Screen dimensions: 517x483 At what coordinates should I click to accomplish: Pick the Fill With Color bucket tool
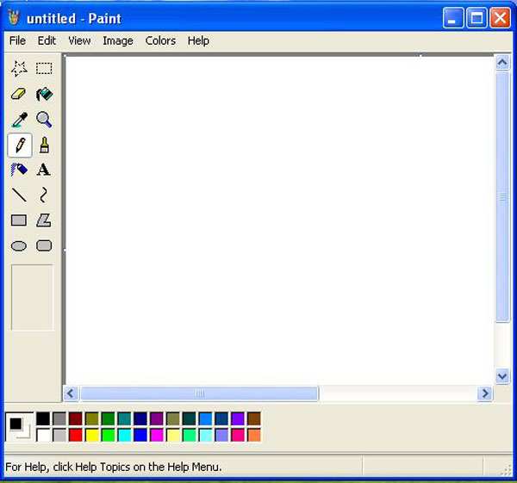click(x=44, y=95)
